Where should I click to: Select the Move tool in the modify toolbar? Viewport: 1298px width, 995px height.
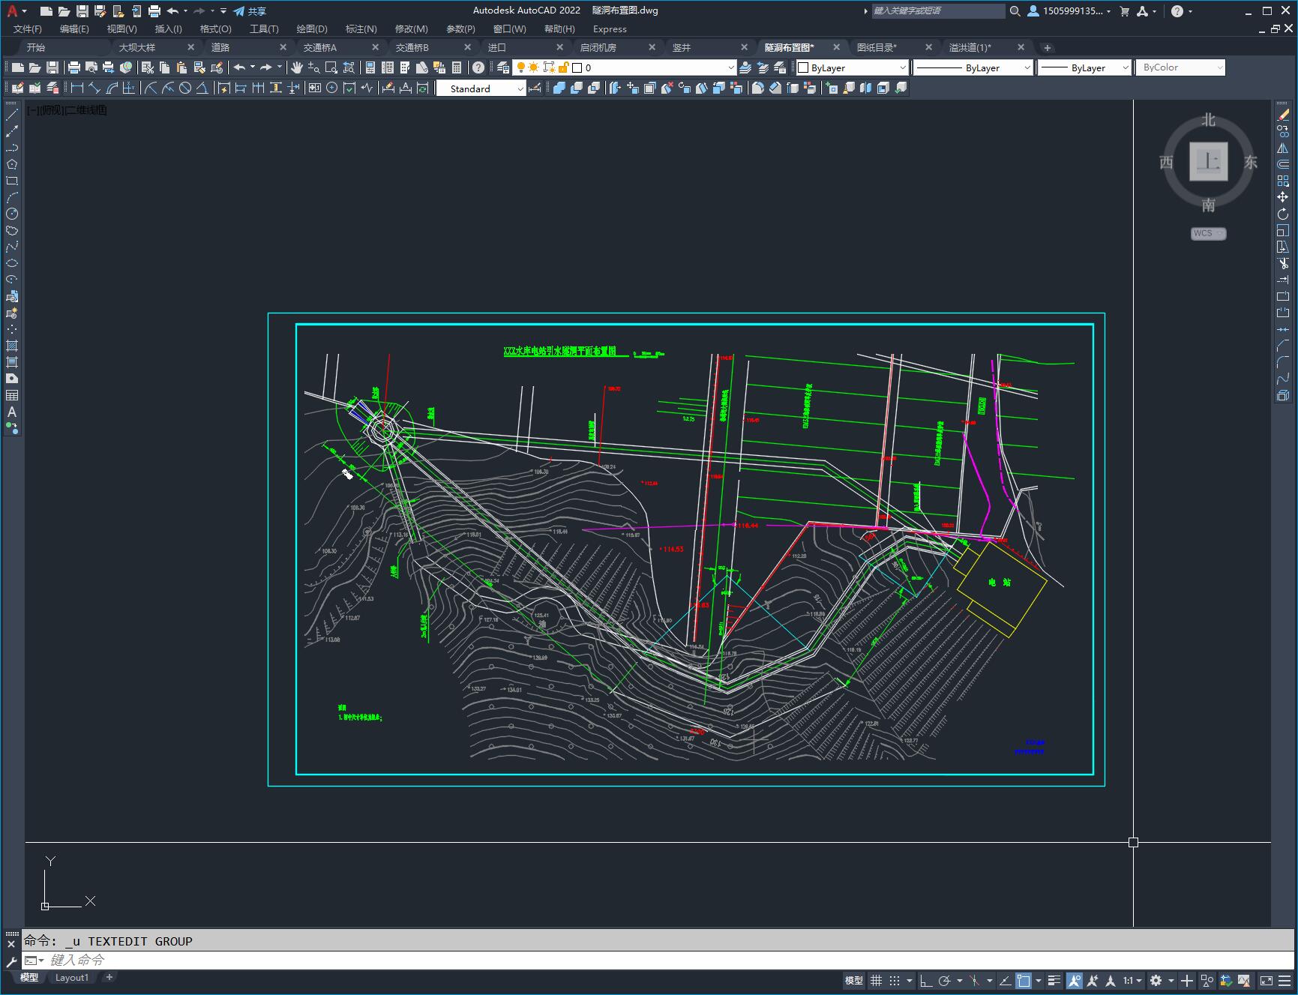[x=1283, y=197]
